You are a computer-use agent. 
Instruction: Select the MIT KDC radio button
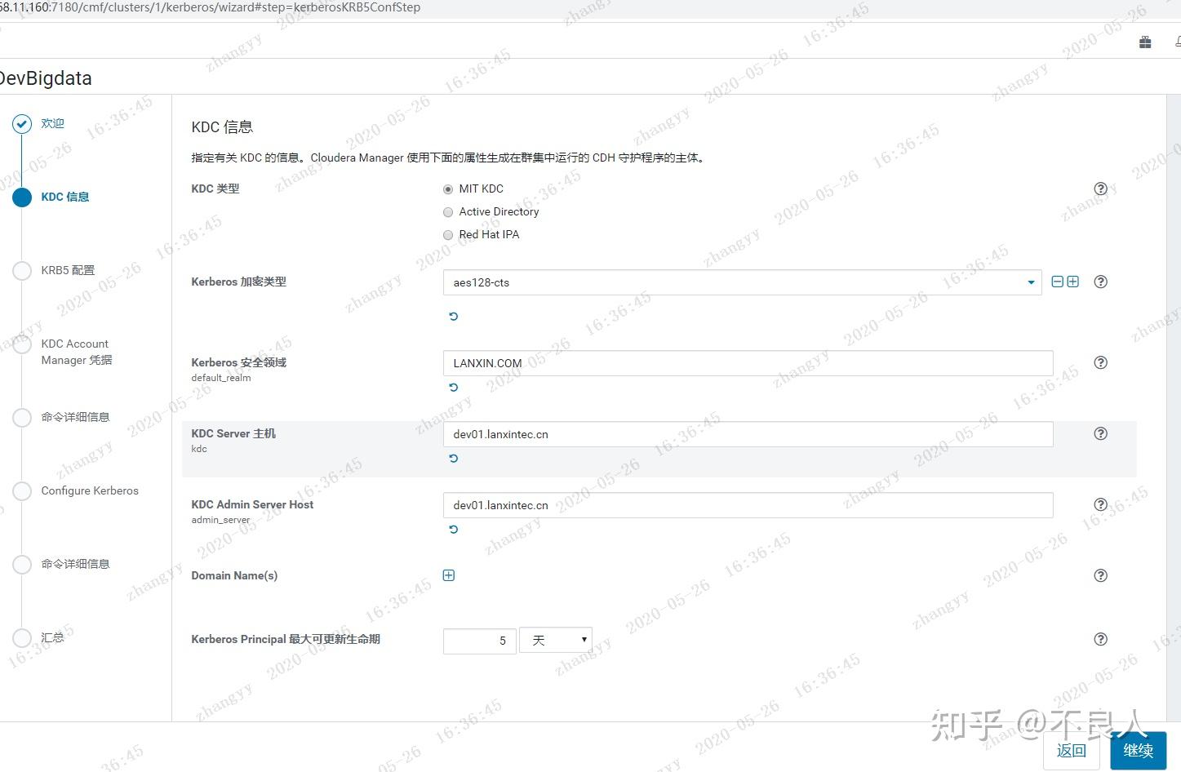pos(448,188)
